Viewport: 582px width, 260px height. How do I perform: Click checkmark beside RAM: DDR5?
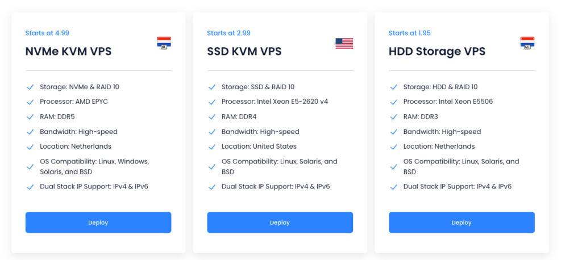tap(31, 117)
